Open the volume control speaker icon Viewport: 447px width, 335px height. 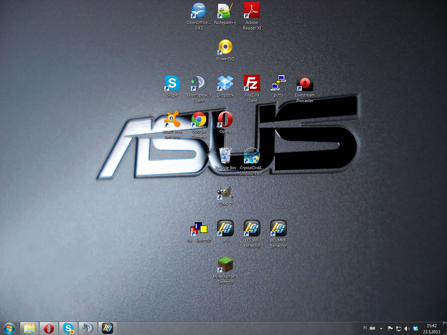407,328
